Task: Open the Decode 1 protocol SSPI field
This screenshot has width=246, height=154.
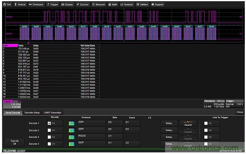Action: pos(91,123)
